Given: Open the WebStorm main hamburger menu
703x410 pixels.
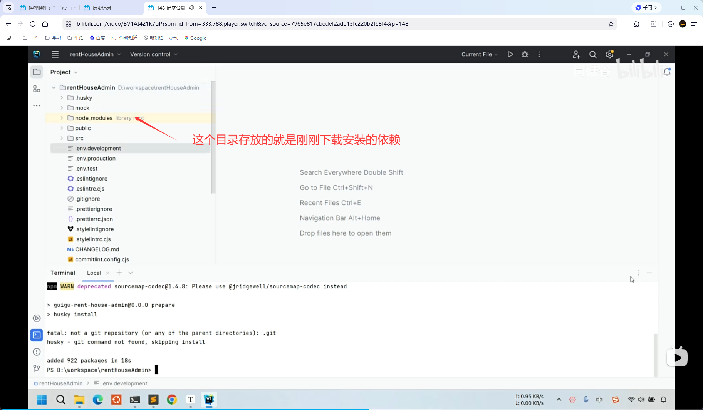Looking at the screenshot, I should (x=55, y=54).
